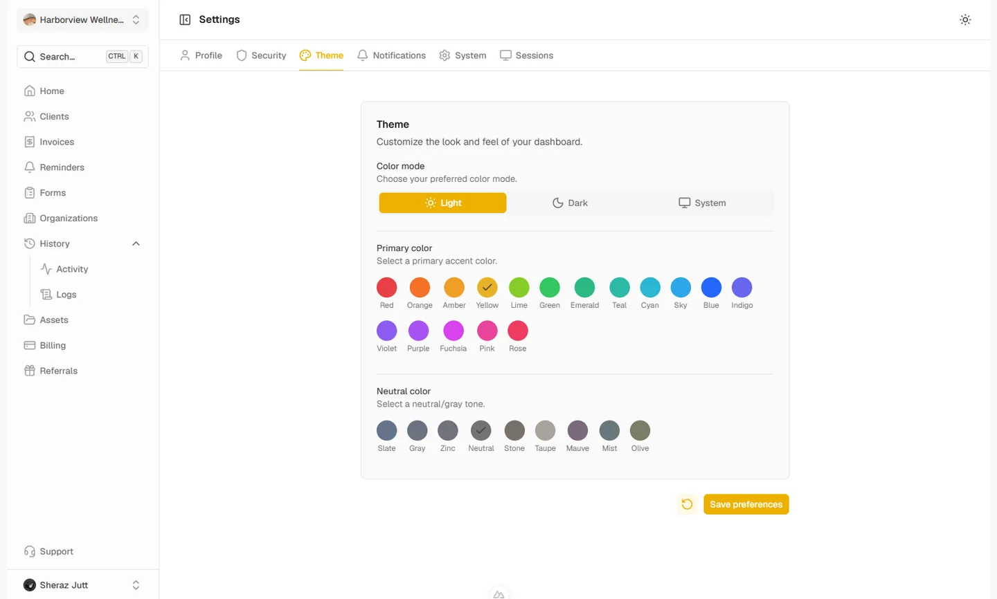The height and width of the screenshot is (599, 997).
Task: Select the Taupe neutral color swatch
Action: tap(545, 430)
